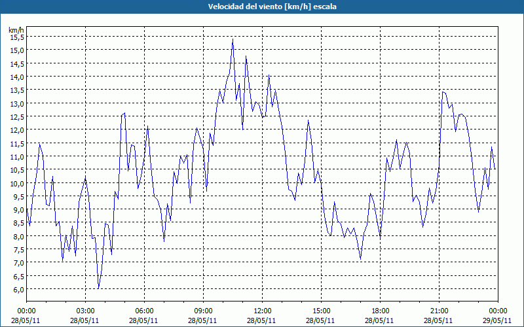The width and height of the screenshot is (524, 327).
Task: Click the 12:00 time axis label
Action: click(x=262, y=311)
